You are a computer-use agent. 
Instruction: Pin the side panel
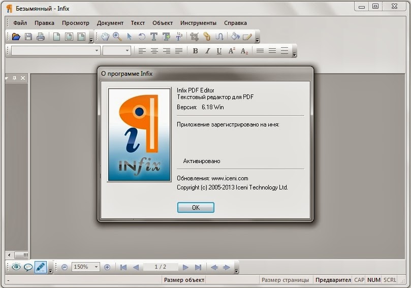(14, 78)
